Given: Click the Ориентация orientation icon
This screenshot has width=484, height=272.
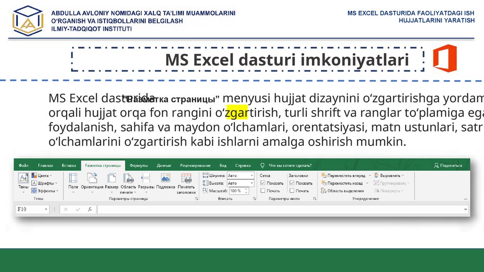Looking at the screenshot, I should pyautogui.click(x=92, y=178).
